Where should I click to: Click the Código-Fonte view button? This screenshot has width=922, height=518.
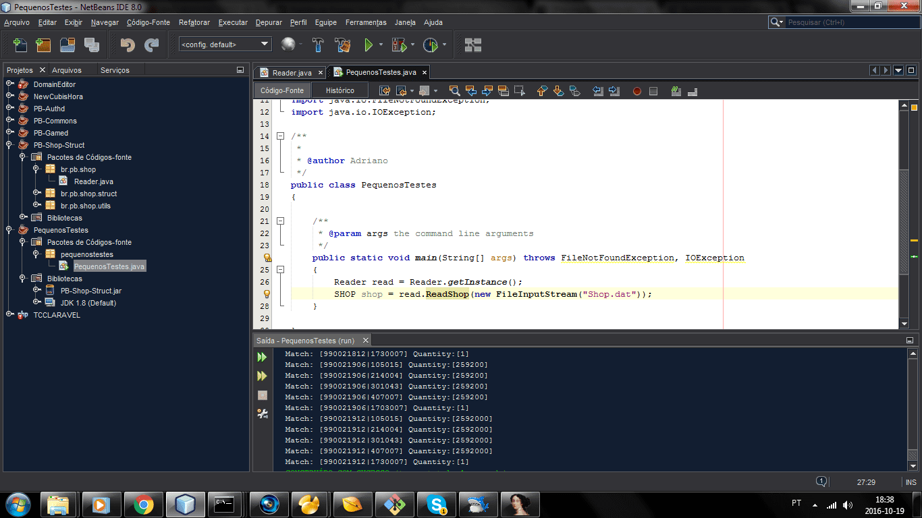[282, 90]
